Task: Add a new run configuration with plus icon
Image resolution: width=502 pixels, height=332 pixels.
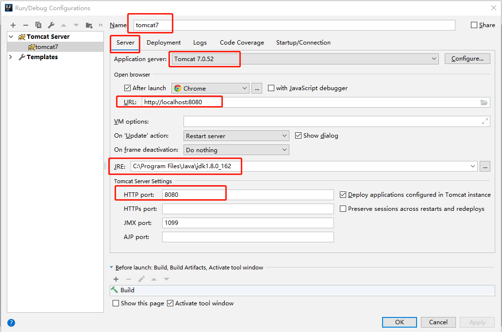Action: click(x=13, y=25)
